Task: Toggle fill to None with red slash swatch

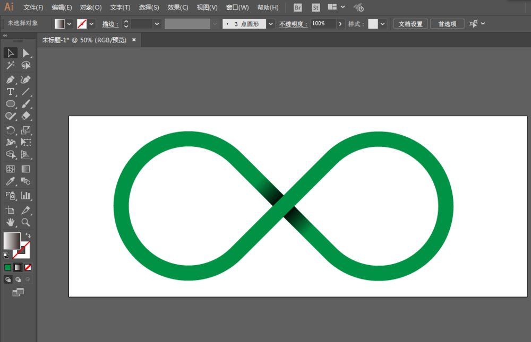Action: [x=27, y=267]
